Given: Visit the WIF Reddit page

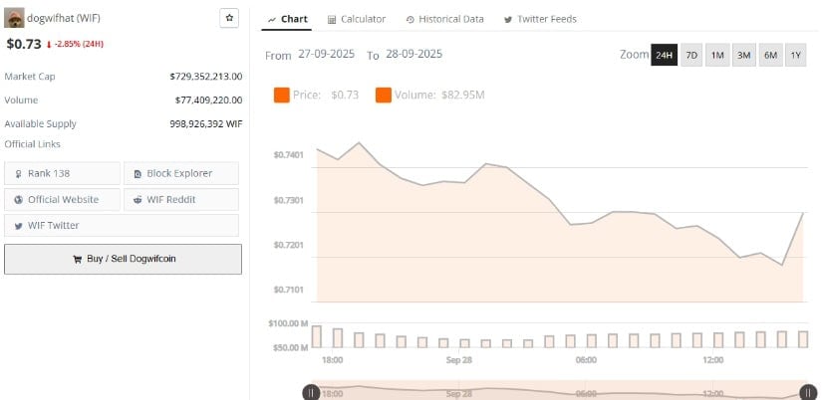Looking at the screenshot, I should click(x=180, y=199).
